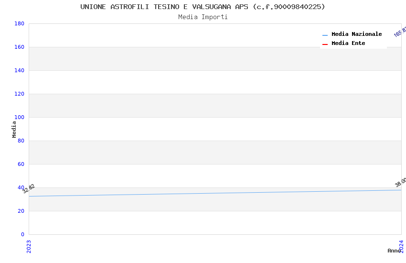Click the 165.8 data label near the top right
This screenshot has height=263, width=406.
point(400,32)
